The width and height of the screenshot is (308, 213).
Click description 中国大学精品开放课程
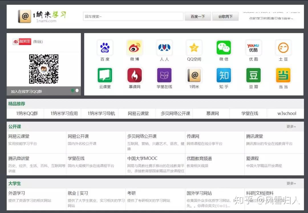click(x=264, y=166)
